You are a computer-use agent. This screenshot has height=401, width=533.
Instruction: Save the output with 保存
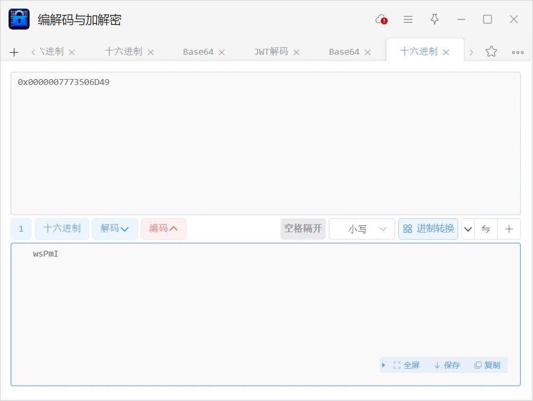point(447,365)
